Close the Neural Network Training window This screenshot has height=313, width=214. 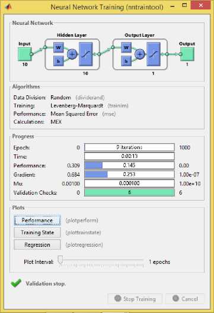200,5
